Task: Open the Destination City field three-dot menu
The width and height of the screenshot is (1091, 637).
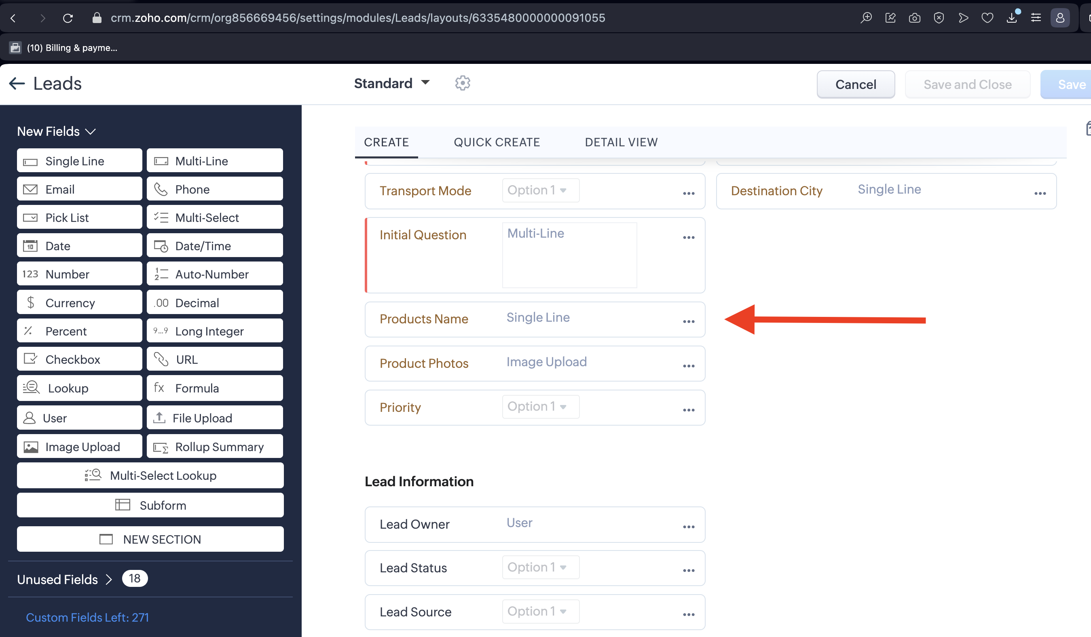Action: click(x=1040, y=194)
